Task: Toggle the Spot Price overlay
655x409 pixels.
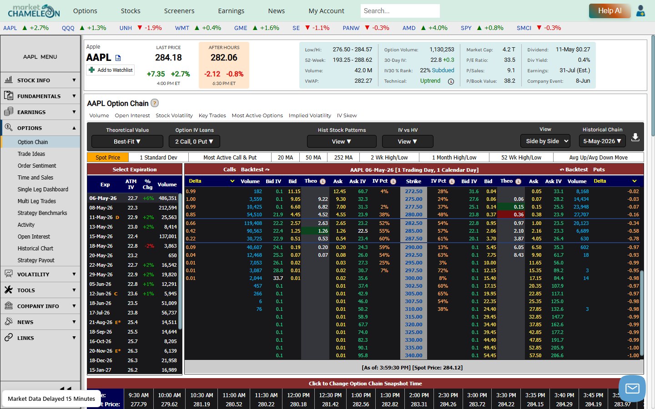Action: [108, 157]
